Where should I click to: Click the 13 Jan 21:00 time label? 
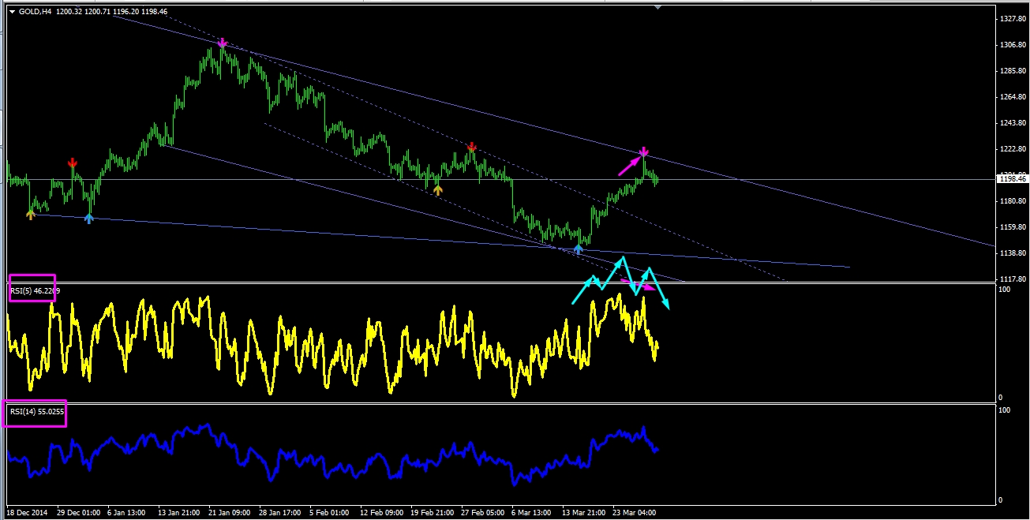(178, 512)
